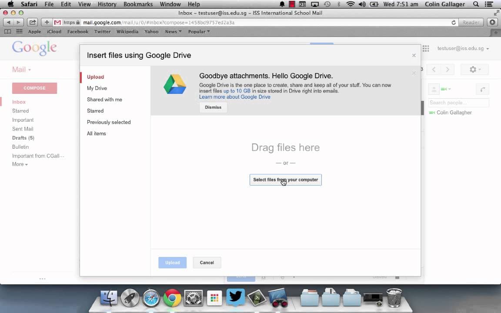Image resolution: width=501 pixels, height=313 pixels.
Task: Open the Google apps grid icon
Action: pos(426,48)
